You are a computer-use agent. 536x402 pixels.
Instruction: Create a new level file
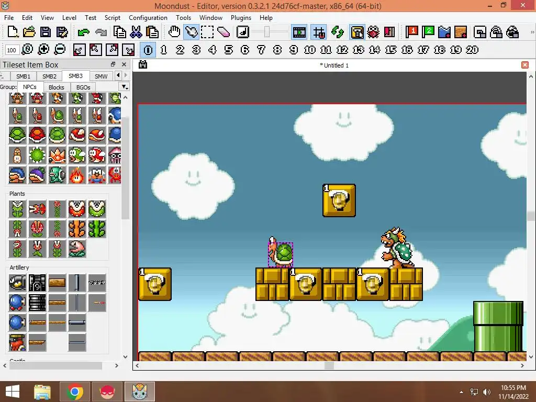(x=13, y=32)
